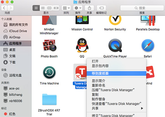Click the QuickTime Player label text

115,56
